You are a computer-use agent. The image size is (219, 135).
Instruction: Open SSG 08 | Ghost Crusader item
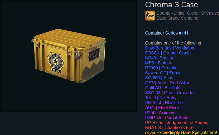pos(170,93)
